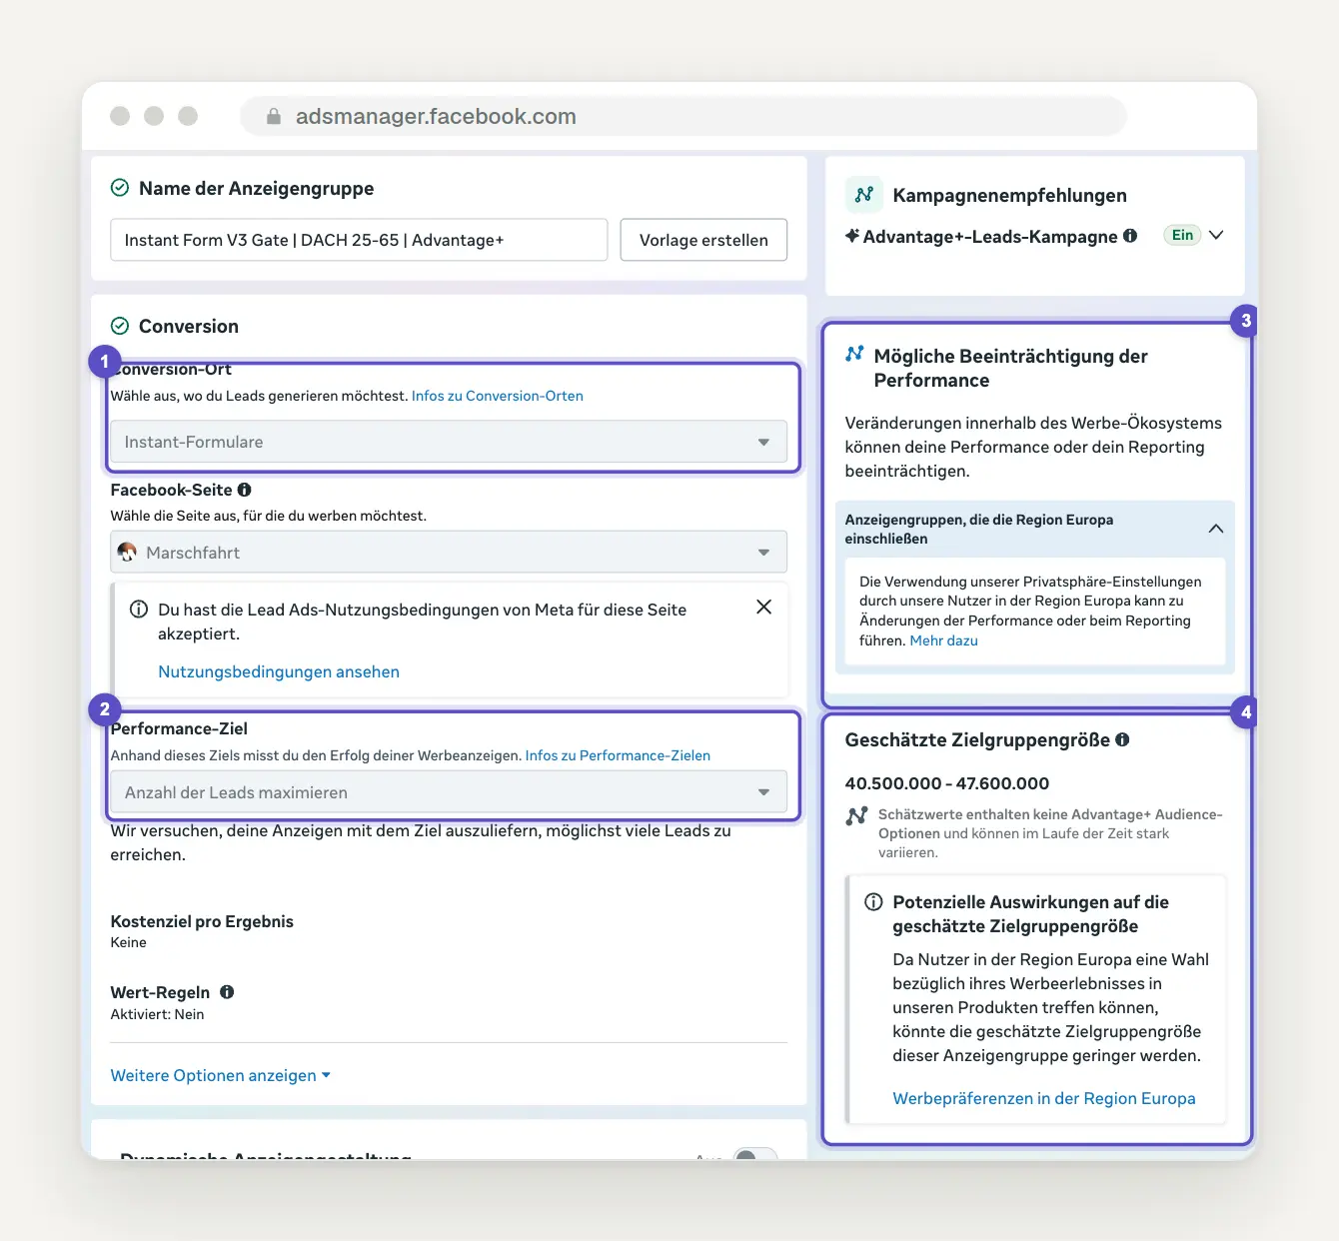Screen dimensions: 1339x1241
Task: Click the icon beside the Schätzwerte note
Action: pos(856,816)
